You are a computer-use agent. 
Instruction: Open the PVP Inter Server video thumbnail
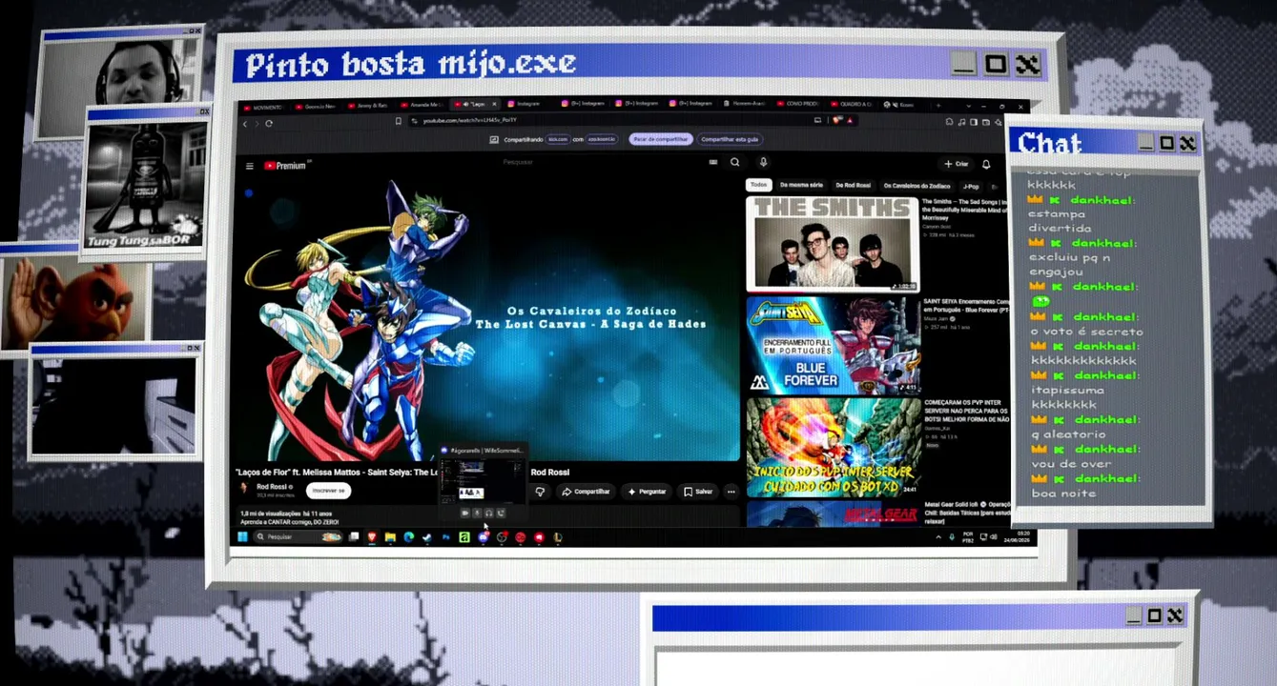(x=834, y=447)
